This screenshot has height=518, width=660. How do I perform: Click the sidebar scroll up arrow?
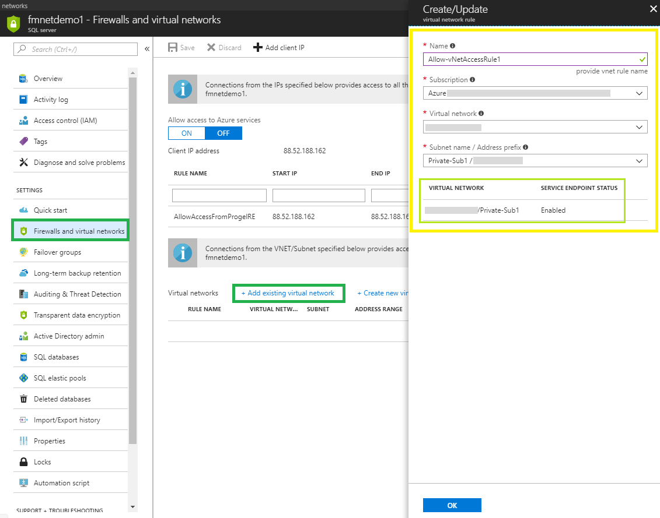tap(132, 73)
